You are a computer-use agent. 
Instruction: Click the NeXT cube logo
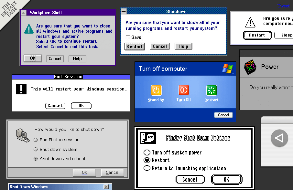250,67
